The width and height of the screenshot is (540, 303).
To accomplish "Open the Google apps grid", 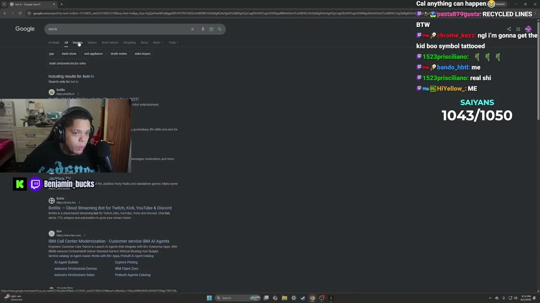I will [518, 29].
